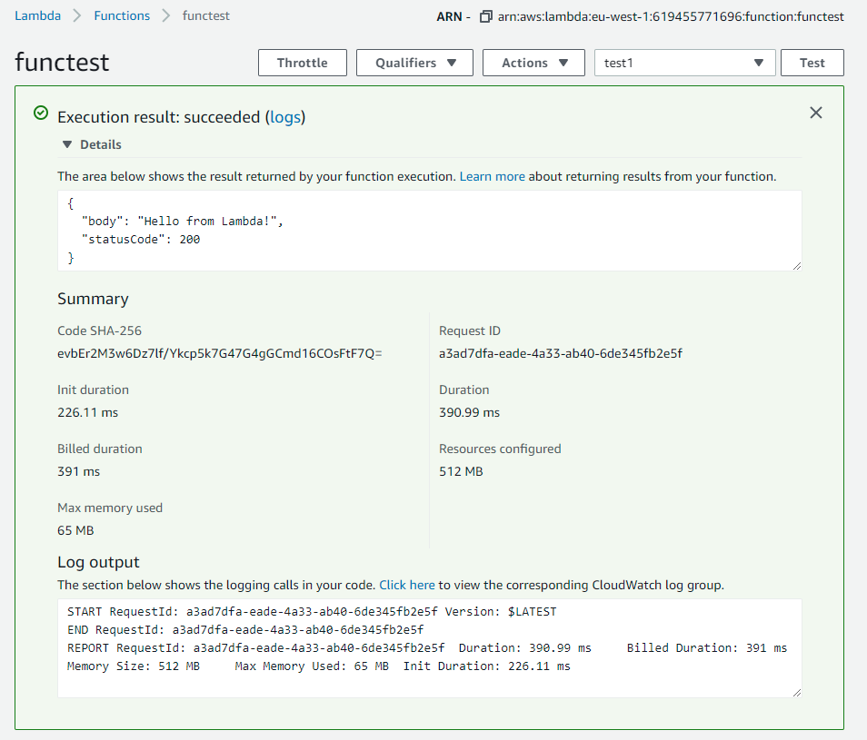Select the ARN value arn:aws:lambda:eu-west-1 text

click(671, 16)
